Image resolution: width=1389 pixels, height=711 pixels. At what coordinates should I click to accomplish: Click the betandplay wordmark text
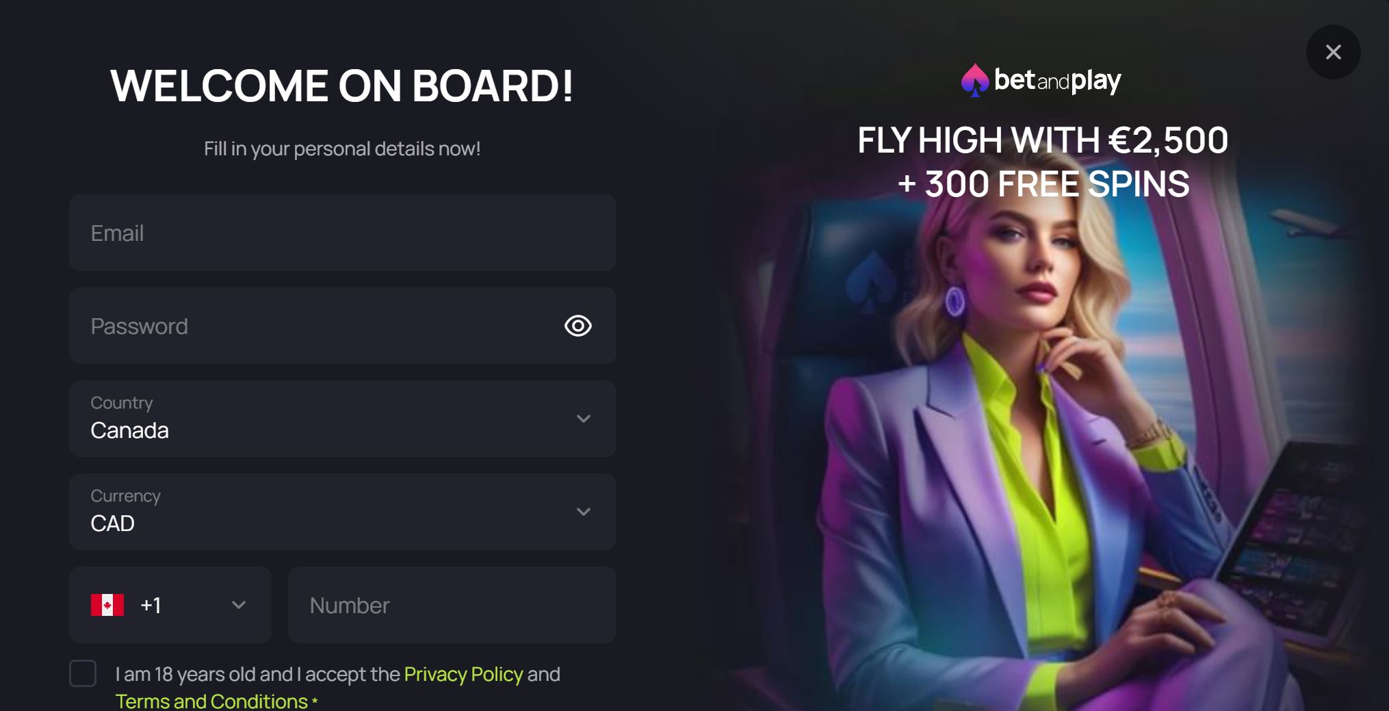1057,81
